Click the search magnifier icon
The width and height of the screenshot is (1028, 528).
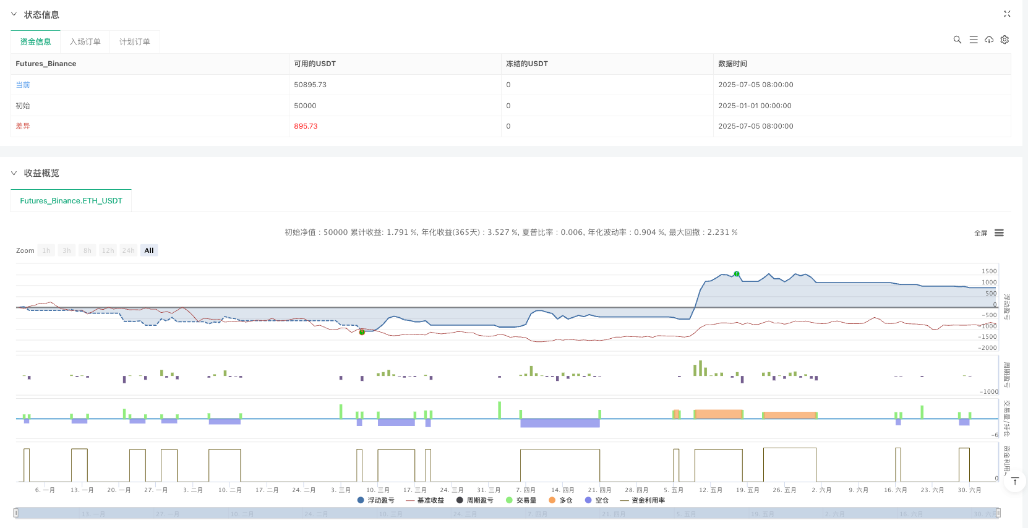[x=957, y=40]
